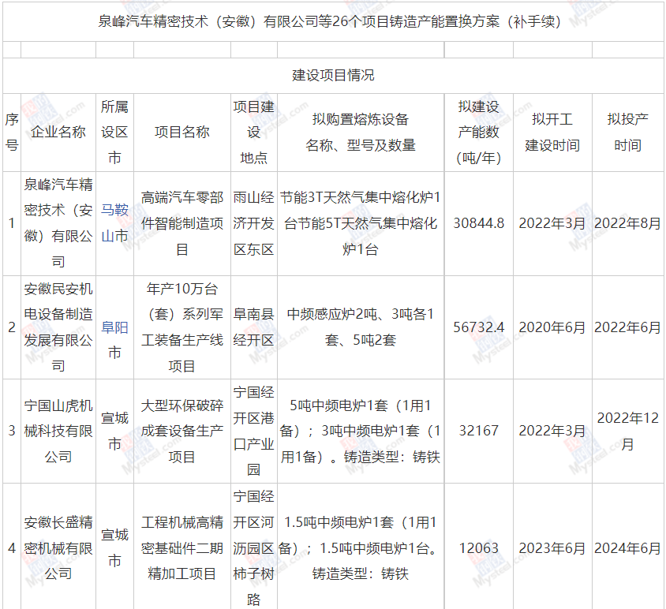The width and height of the screenshot is (666, 609).
Task: Select the 项目建设地点 column header
Action: pyautogui.click(x=253, y=132)
